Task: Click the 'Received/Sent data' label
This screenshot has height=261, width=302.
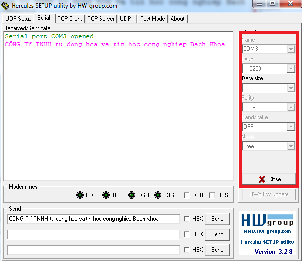Action: (27, 28)
